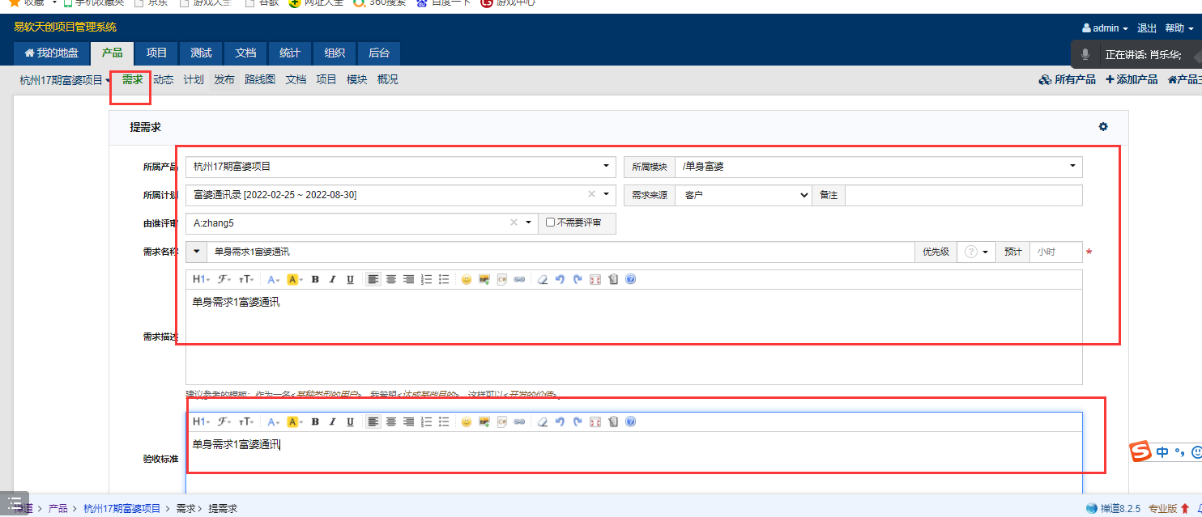Open the admin user menu
The height and width of the screenshot is (517, 1202).
tap(1105, 28)
